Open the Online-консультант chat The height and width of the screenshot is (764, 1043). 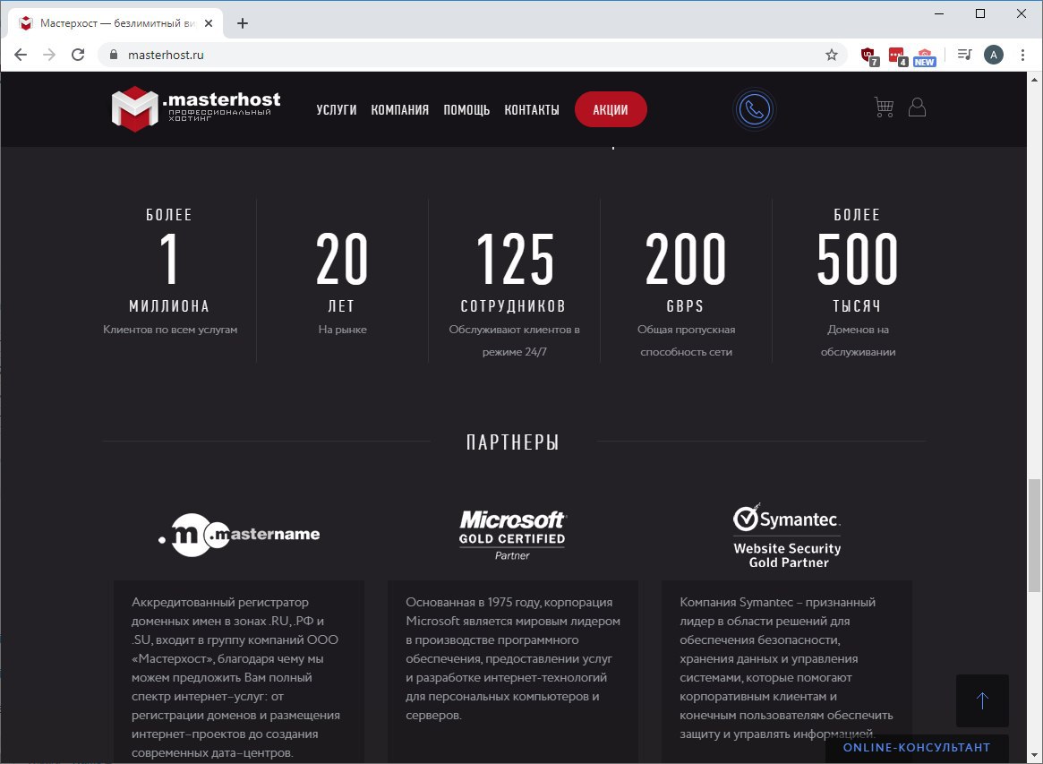coord(917,747)
